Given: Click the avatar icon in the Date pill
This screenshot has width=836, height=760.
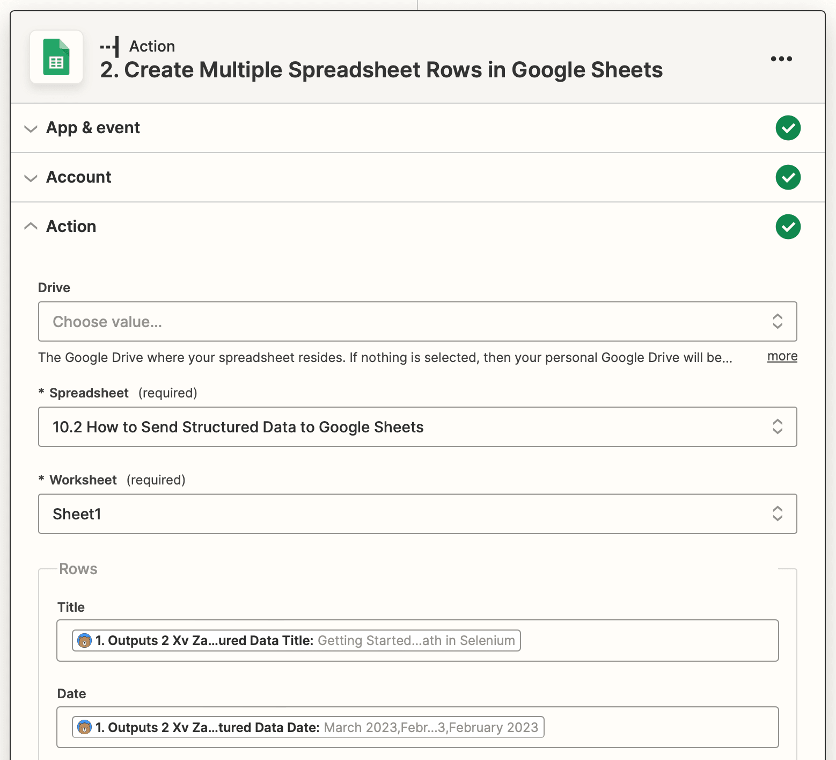Looking at the screenshot, I should tap(85, 727).
